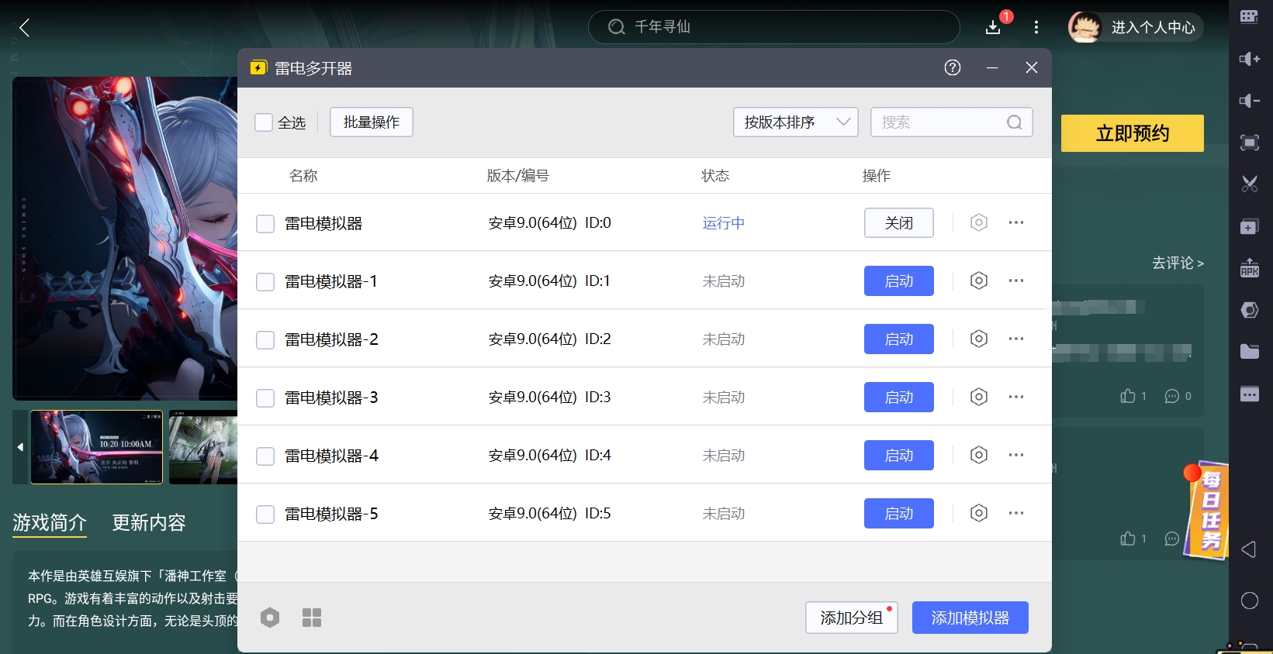This screenshot has width=1273, height=654.
Task: Open the help question mark icon
Action: point(952,68)
